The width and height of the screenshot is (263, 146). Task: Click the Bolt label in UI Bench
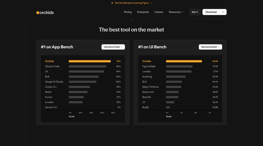click(144, 82)
